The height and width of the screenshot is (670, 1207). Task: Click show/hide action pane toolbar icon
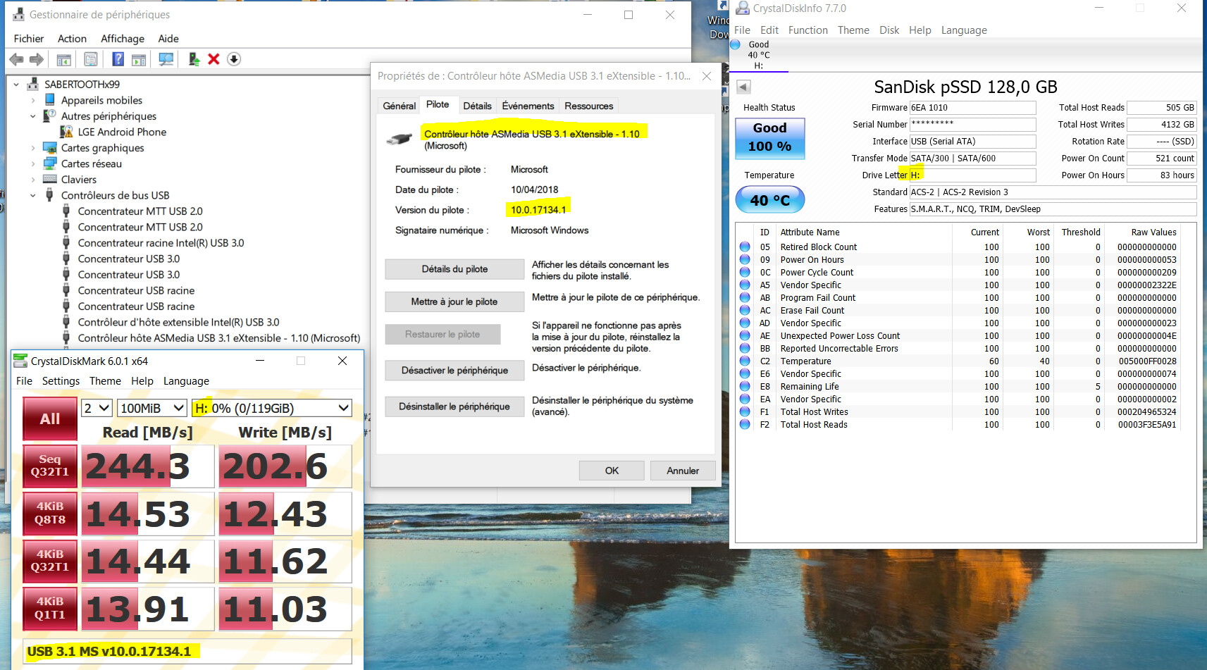139,60
